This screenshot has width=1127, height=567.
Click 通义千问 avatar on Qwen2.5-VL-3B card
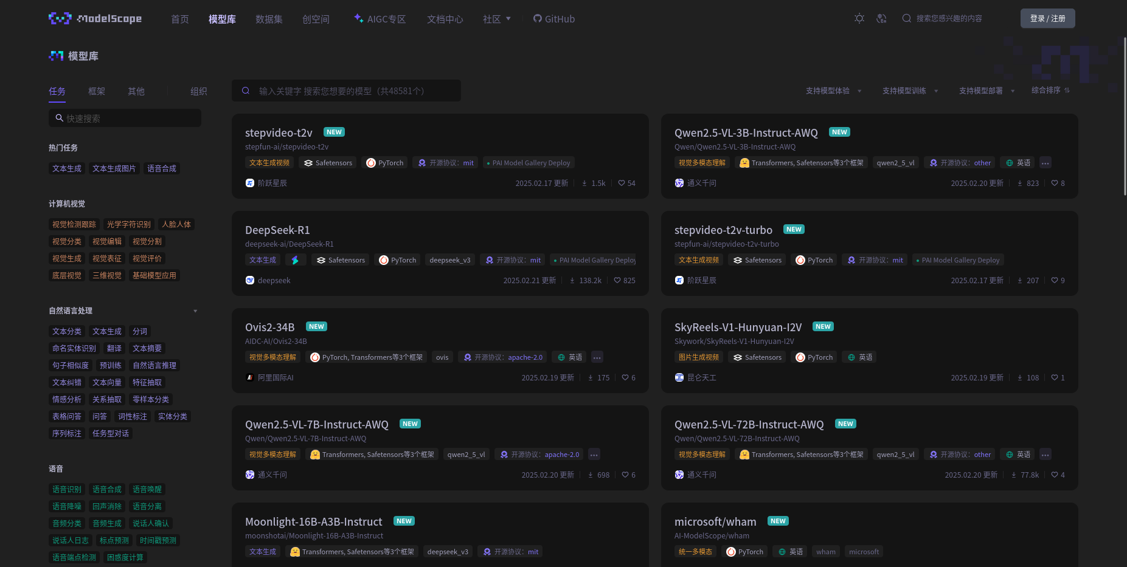[x=679, y=183]
